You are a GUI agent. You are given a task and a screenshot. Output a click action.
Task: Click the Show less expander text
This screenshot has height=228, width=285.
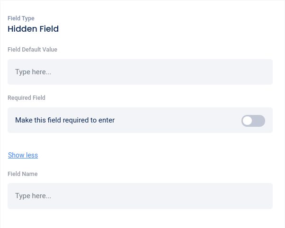click(x=23, y=155)
